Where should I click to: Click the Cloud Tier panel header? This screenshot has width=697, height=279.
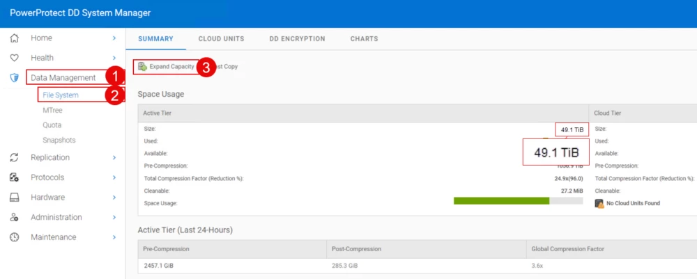pyautogui.click(x=643, y=113)
